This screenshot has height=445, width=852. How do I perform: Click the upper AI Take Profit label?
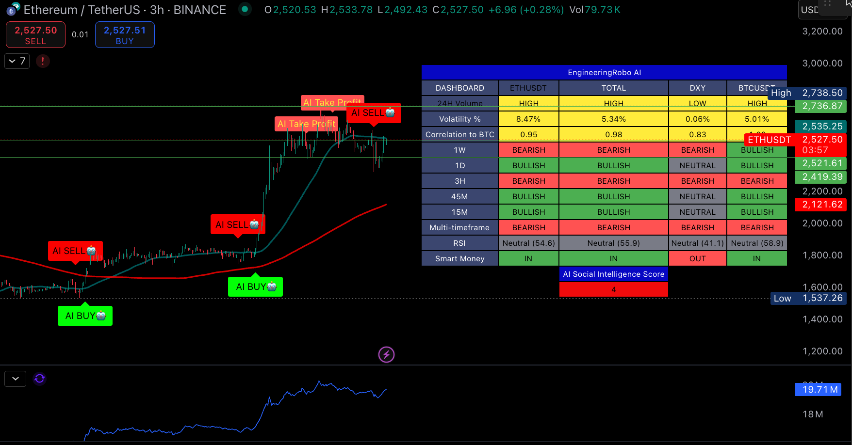(332, 102)
